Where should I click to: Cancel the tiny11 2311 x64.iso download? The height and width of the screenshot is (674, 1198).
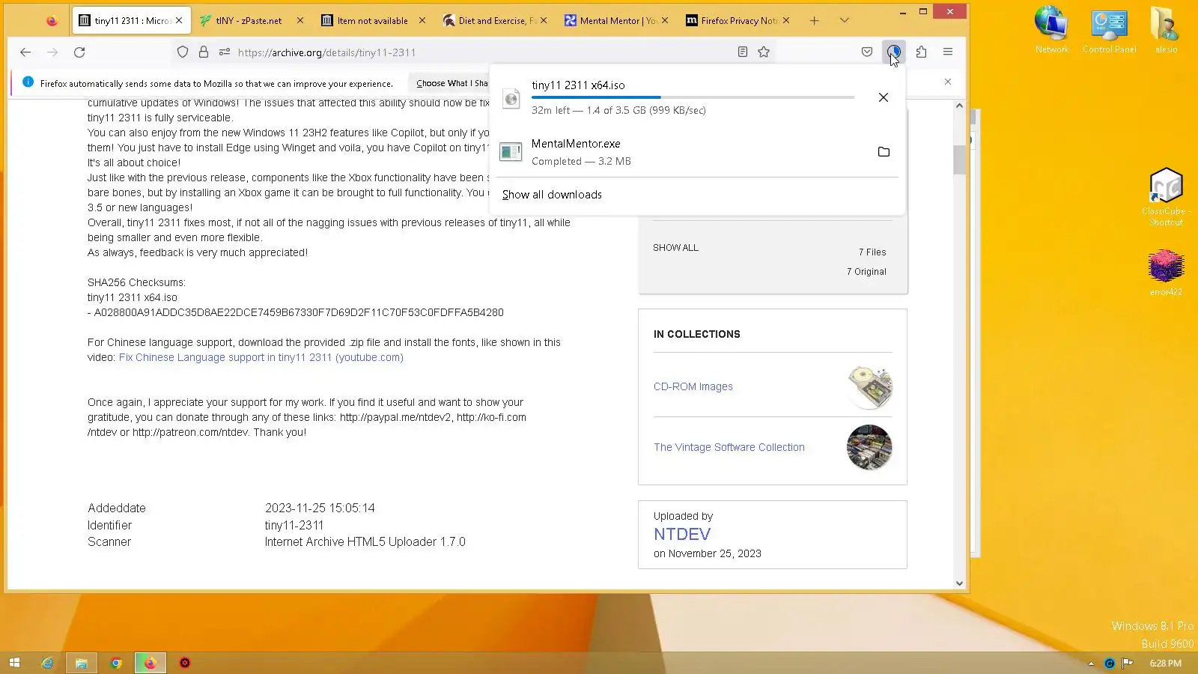click(x=884, y=97)
